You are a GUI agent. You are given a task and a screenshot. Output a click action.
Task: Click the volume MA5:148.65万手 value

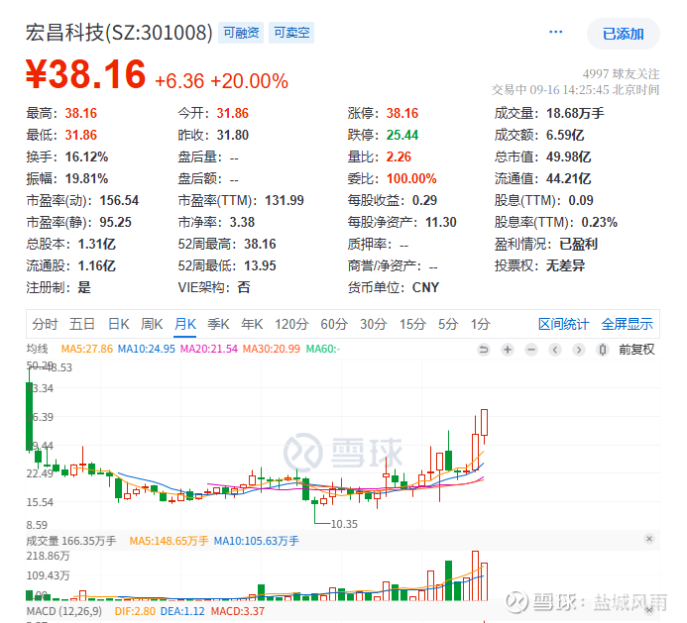click(x=169, y=541)
